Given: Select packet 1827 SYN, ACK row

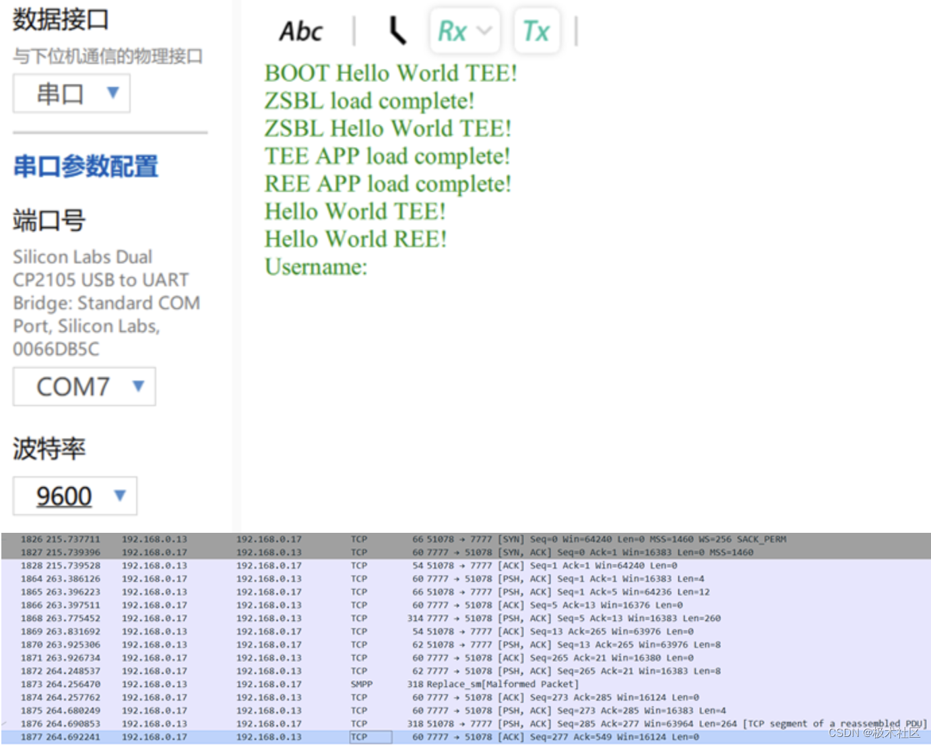Looking at the screenshot, I should pyautogui.click(x=465, y=552).
